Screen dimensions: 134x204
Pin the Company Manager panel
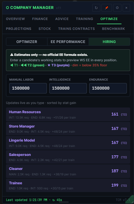(107, 8)
